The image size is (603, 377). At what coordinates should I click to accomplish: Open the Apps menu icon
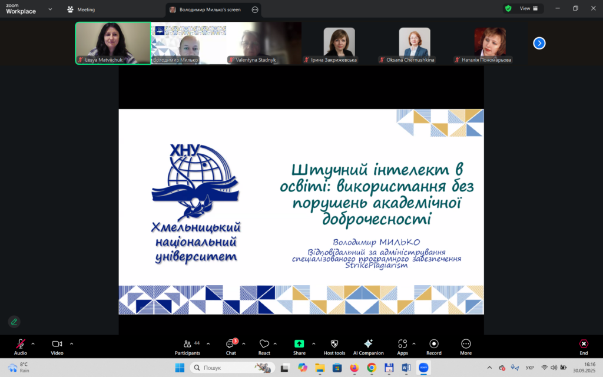coord(402,346)
